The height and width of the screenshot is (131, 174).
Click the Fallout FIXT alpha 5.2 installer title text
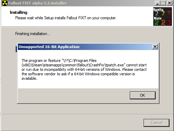(37, 3)
